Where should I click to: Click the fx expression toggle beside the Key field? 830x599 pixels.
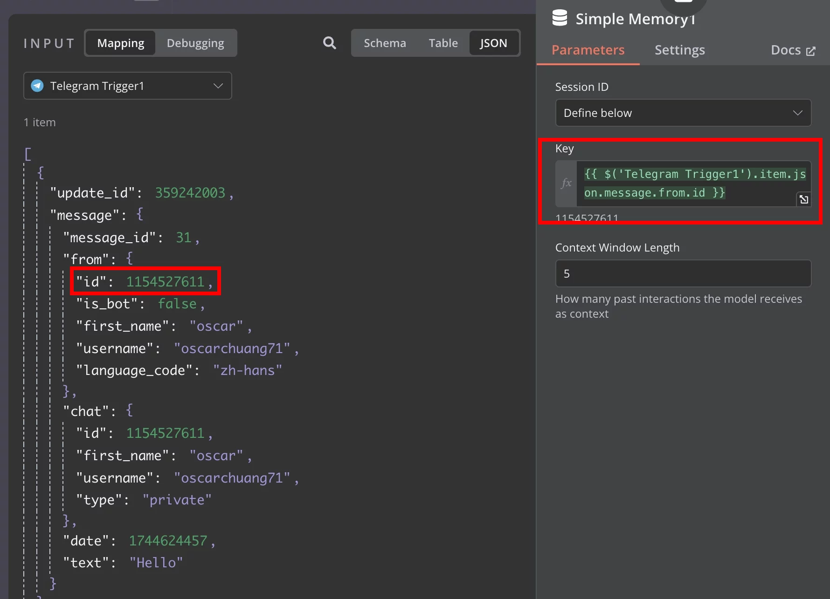pyautogui.click(x=566, y=184)
